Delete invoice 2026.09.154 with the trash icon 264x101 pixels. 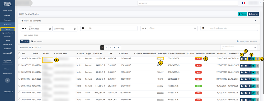click(257, 59)
